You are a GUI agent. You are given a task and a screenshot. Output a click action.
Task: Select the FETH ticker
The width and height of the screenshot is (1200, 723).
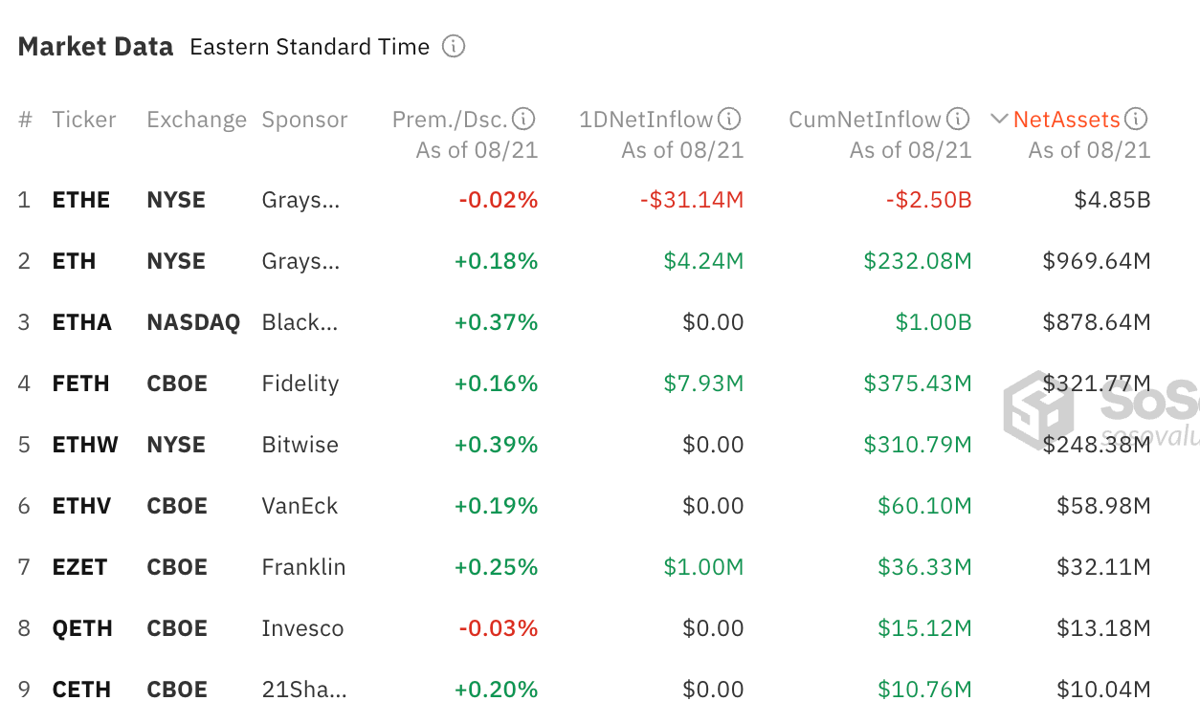pos(81,383)
